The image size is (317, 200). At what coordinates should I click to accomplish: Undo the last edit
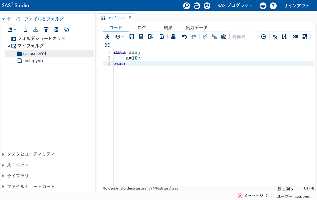click(x=184, y=36)
